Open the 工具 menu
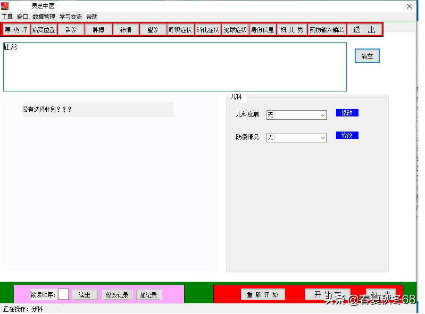Viewport: 425px width, 314px height. (x=8, y=17)
